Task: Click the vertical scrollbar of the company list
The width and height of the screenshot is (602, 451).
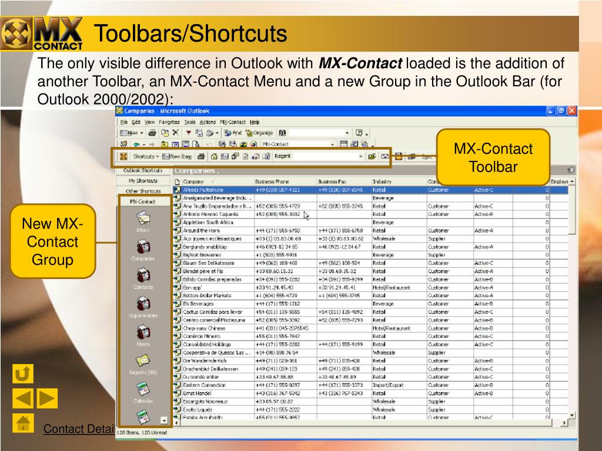Action: [x=572, y=299]
